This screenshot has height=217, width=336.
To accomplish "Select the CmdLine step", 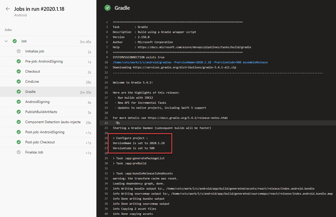I will (48, 81).
